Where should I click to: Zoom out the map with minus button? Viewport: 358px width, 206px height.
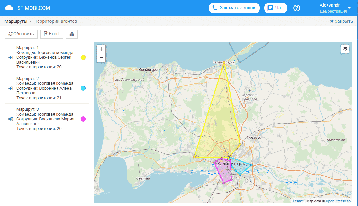pos(101,57)
